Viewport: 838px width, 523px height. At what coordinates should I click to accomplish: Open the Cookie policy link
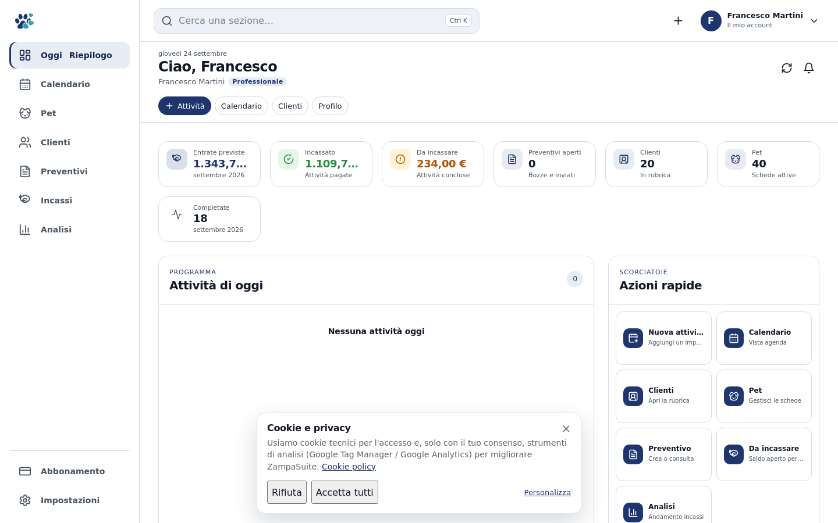click(349, 467)
